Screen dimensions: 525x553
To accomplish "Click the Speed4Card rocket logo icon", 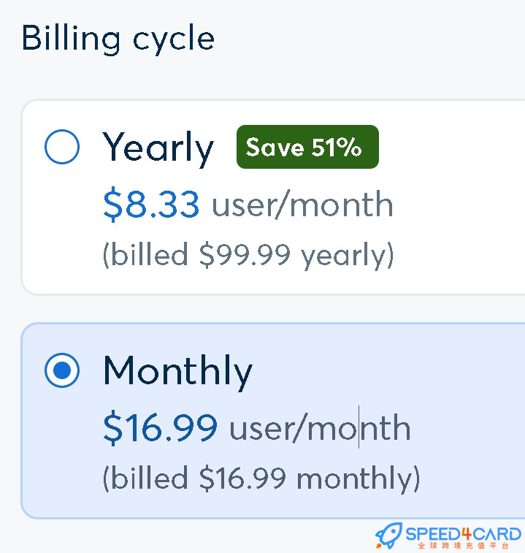I will pos(389,535).
